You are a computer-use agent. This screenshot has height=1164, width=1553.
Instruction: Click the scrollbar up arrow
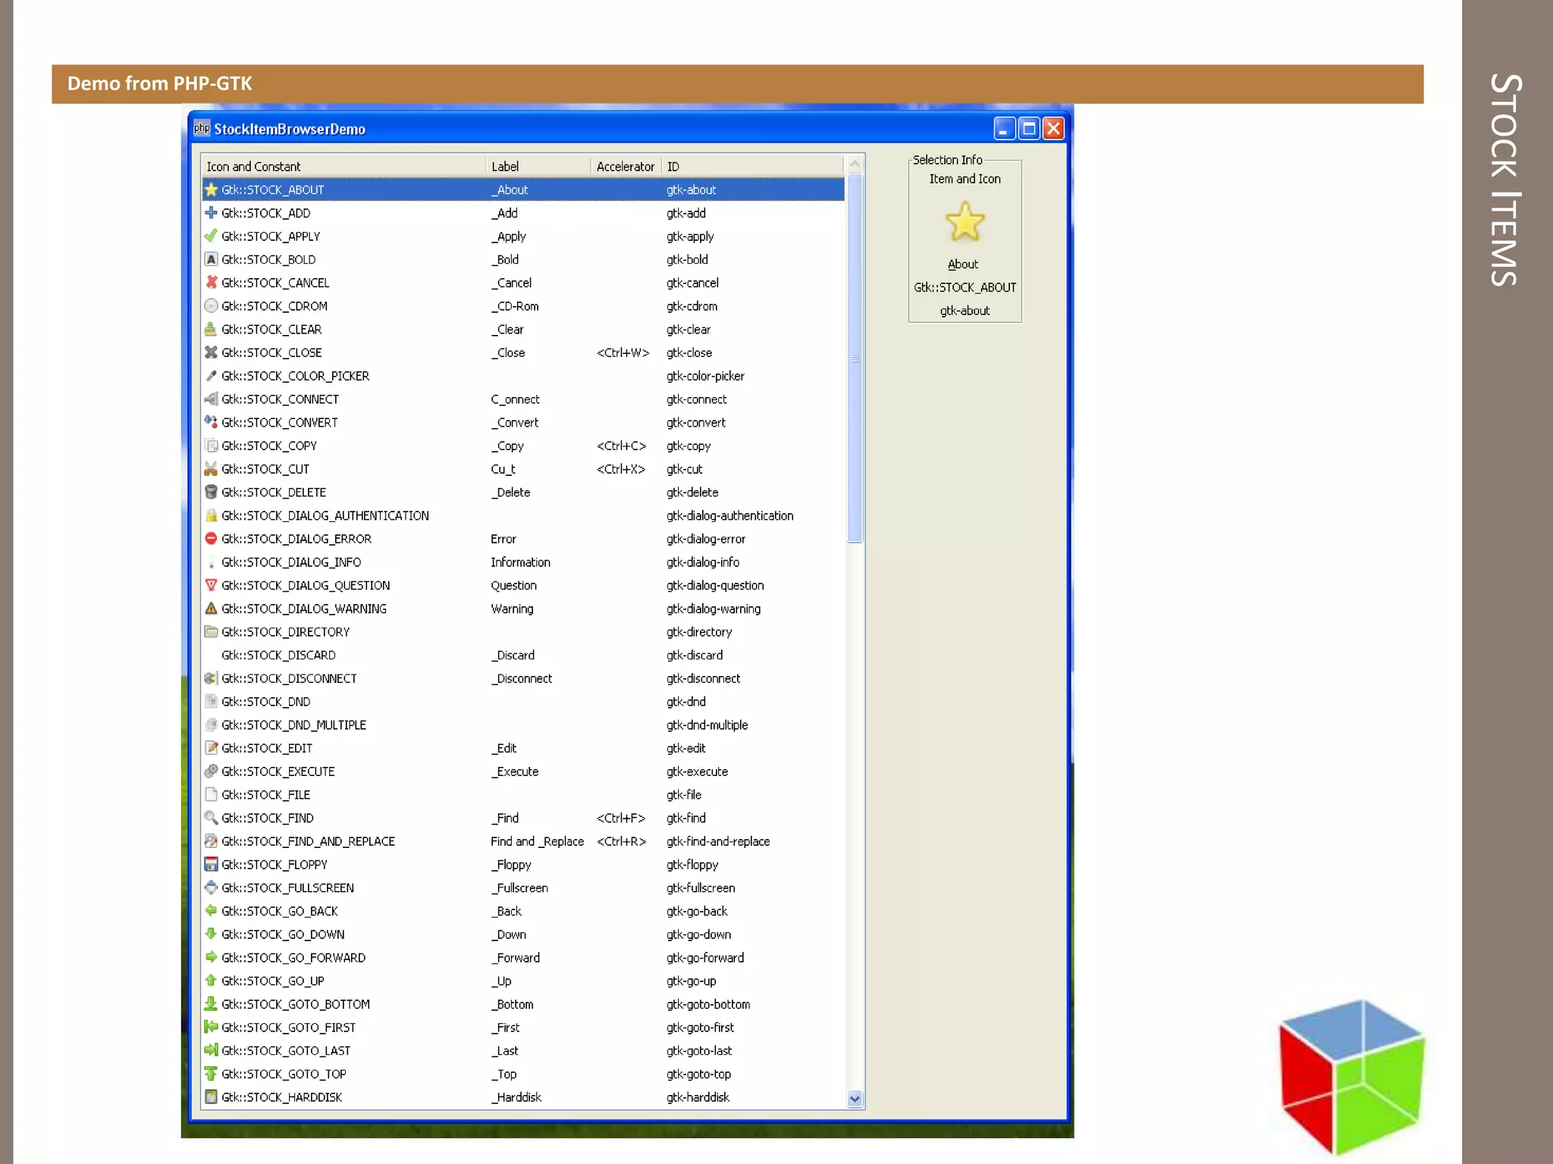(x=855, y=164)
